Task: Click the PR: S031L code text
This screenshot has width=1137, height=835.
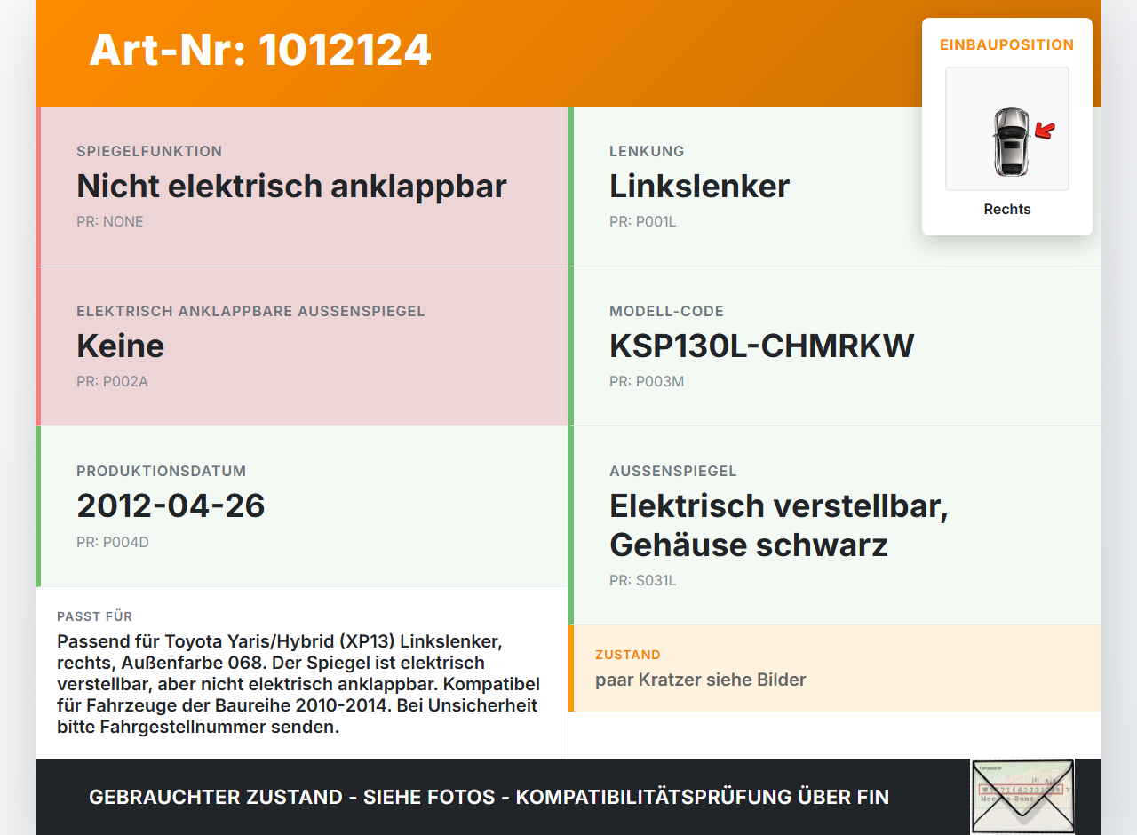Action: point(643,580)
